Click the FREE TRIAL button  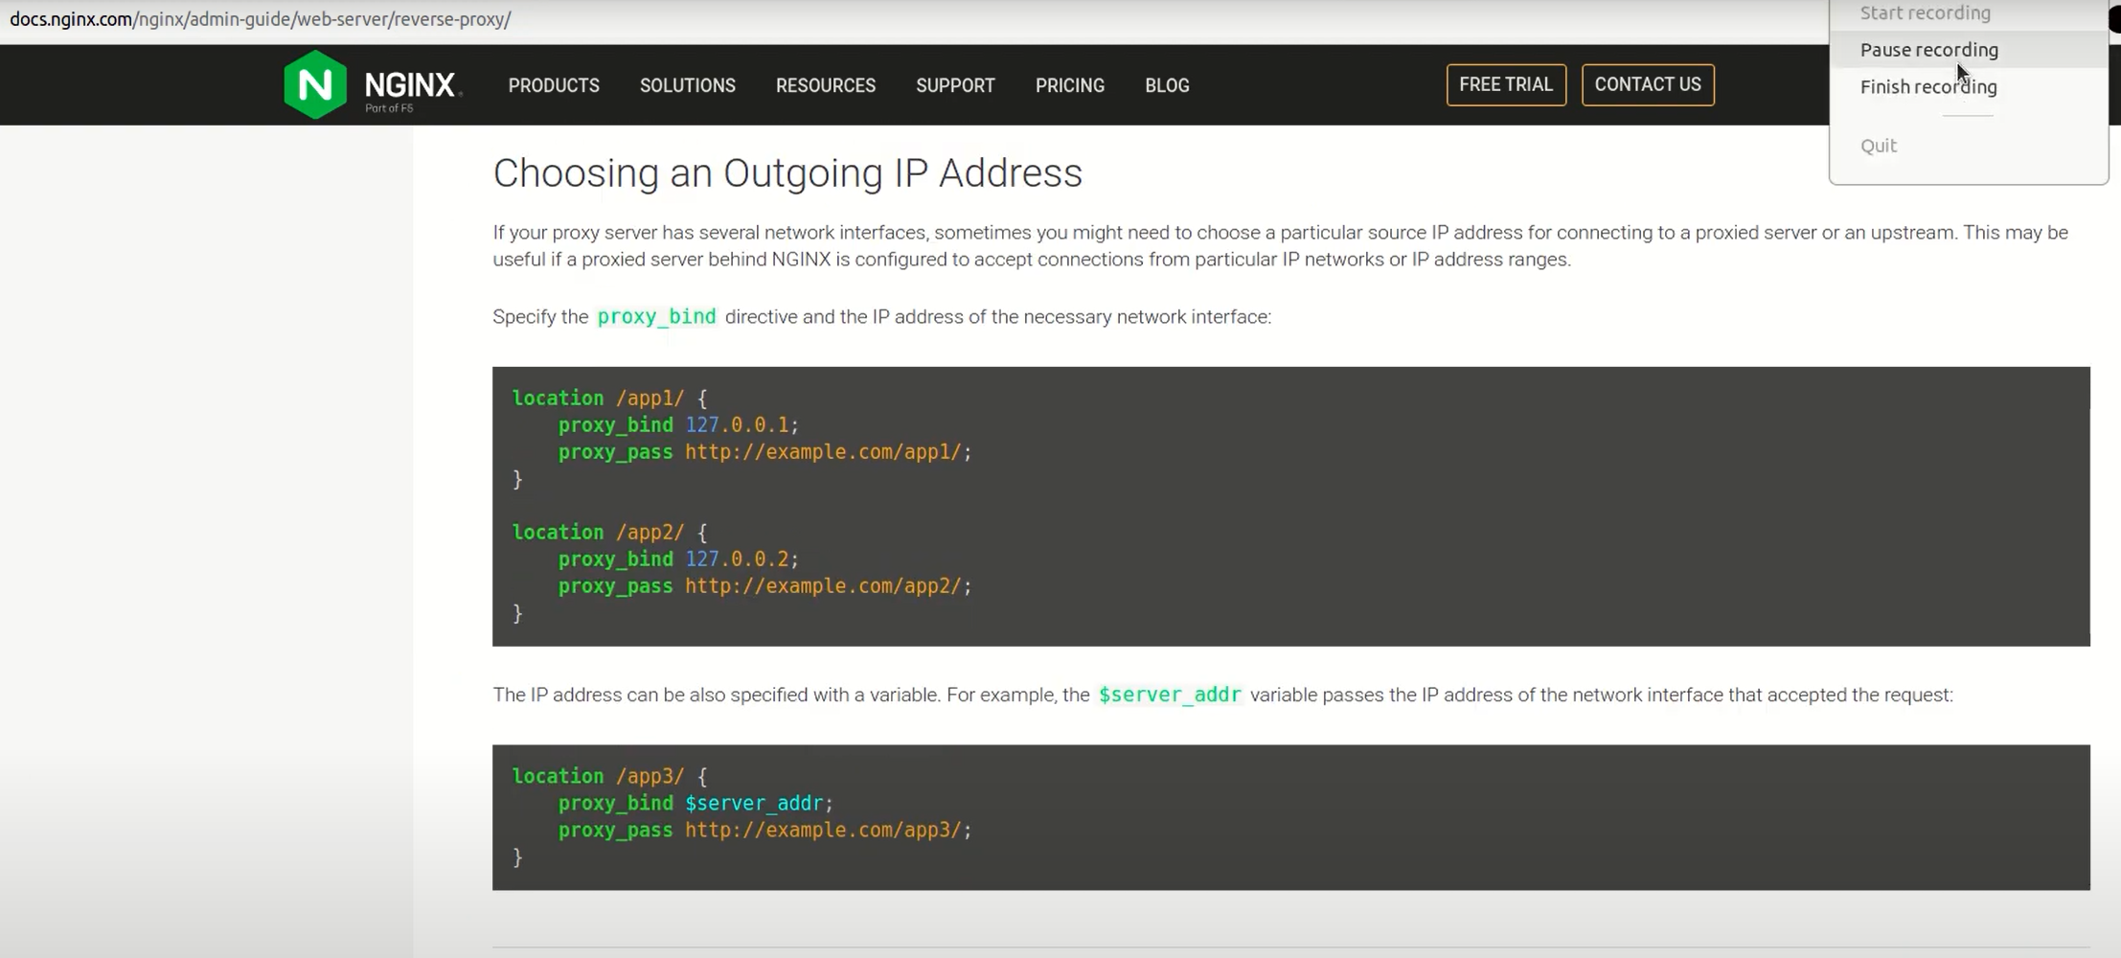point(1506,84)
